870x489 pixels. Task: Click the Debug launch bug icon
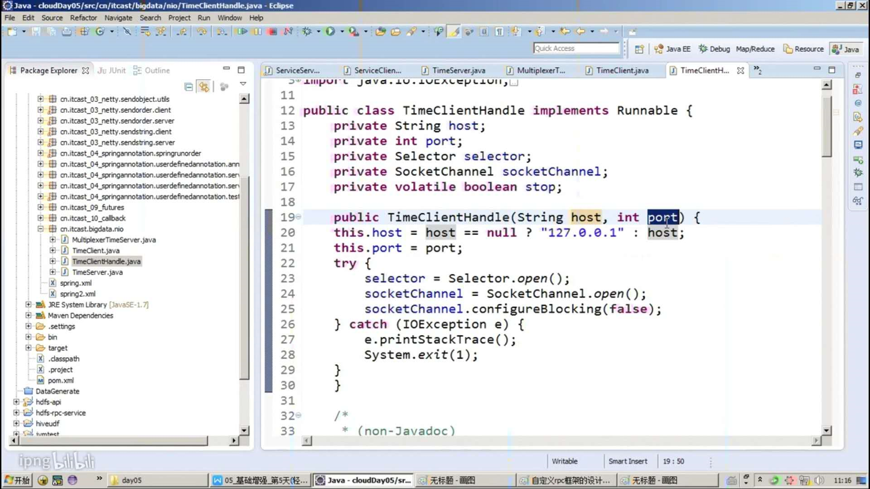coord(307,31)
